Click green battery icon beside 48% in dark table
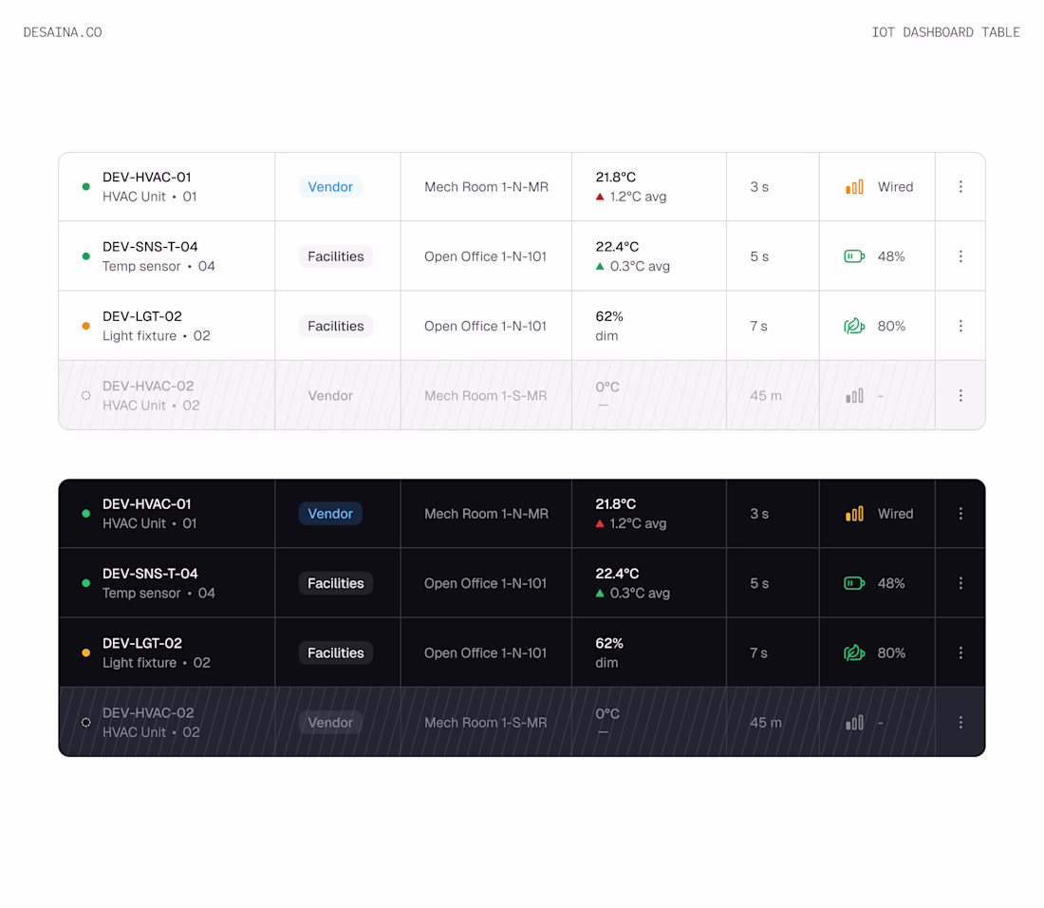The height and width of the screenshot is (908, 1044). click(x=854, y=583)
